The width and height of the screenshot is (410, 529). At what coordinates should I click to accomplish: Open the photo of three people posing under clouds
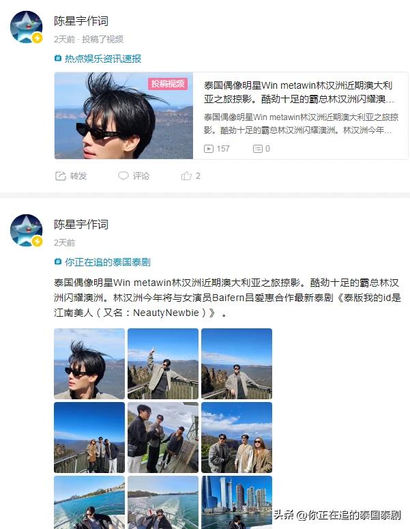tap(237, 438)
